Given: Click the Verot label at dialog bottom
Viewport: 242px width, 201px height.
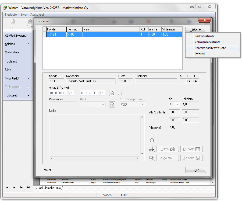Looking at the screenshot, I should (47, 170).
